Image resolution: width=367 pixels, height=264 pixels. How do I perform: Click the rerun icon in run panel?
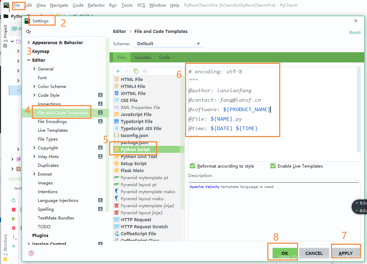[x=13, y=201]
